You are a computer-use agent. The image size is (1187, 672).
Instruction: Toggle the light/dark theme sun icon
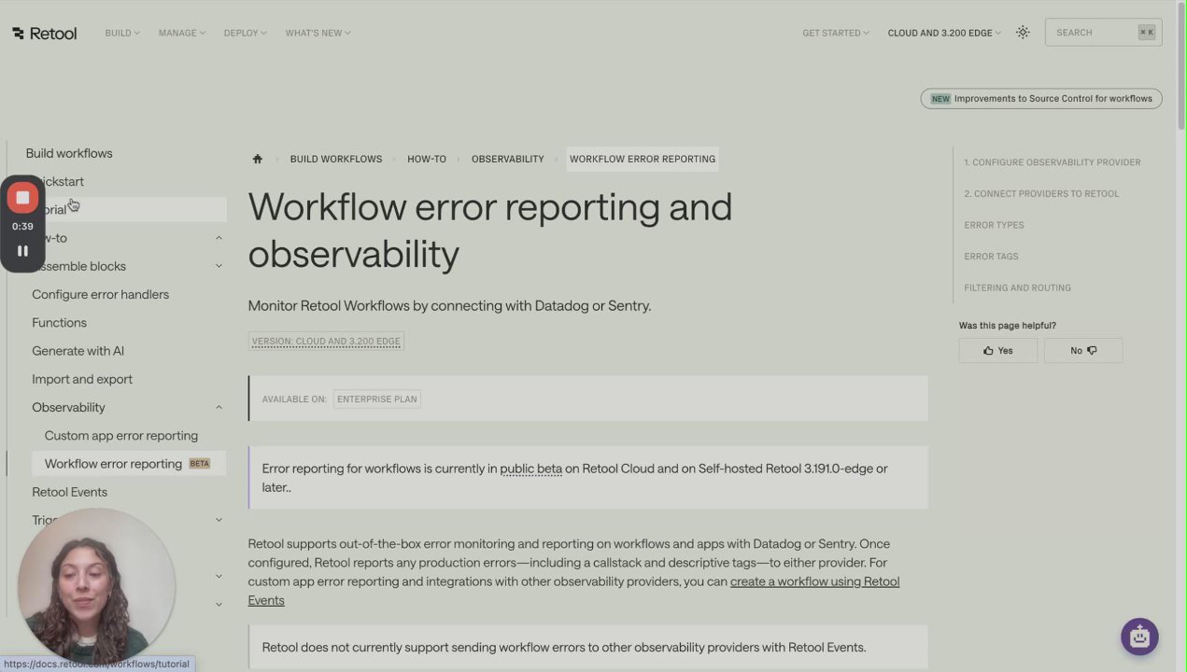click(x=1023, y=33)
